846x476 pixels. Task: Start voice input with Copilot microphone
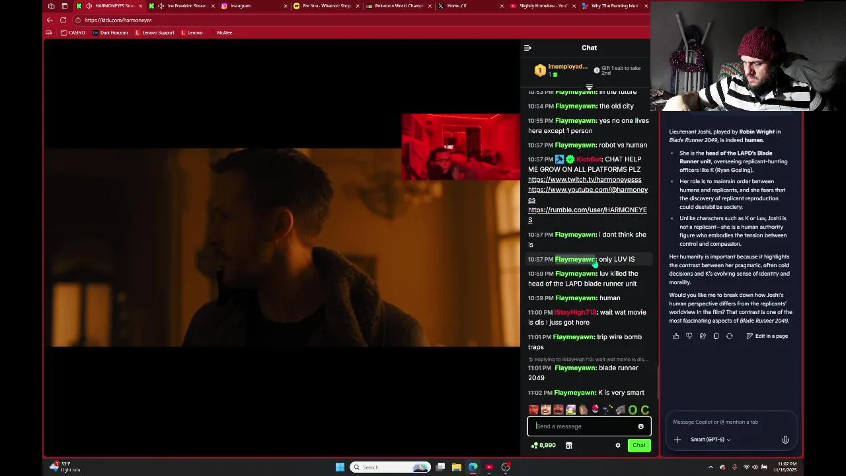click(785, 440)
